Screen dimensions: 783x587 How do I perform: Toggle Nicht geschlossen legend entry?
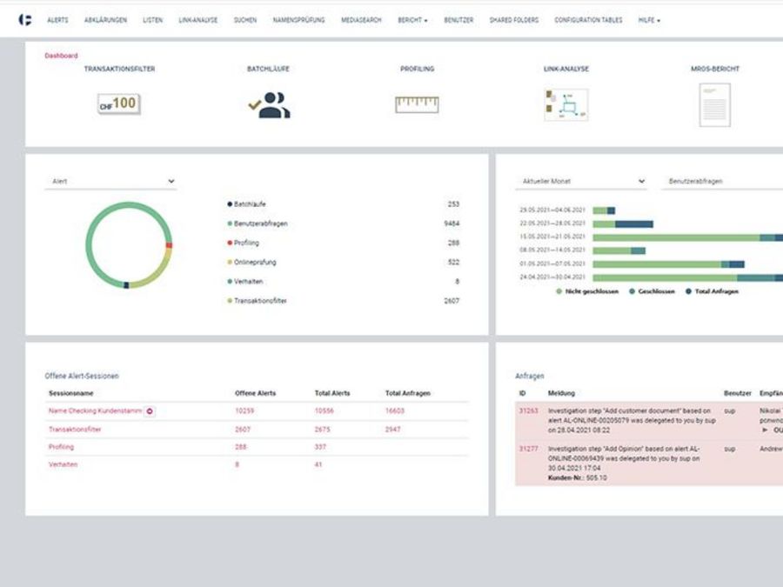(587, 291)
